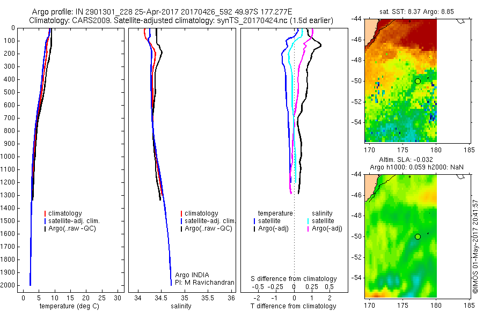Screen dimensions: 483x311
Task: Click the float position circle on SST map
Action: tap(418, 82)
